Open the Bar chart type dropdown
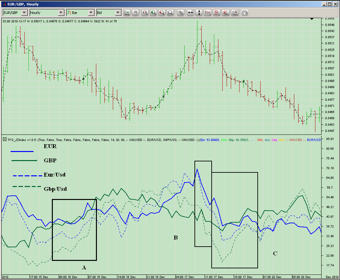This screenshot has width=340, height=280. (x=91, y=13)
